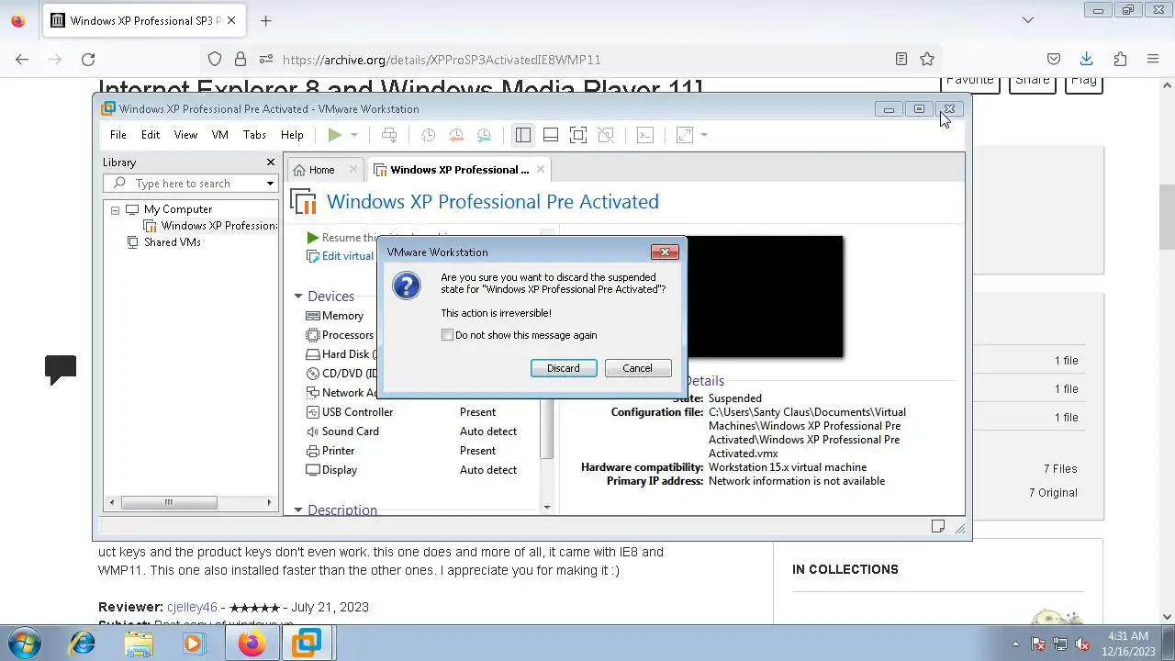Click the Enter Full Screen icon

[578, 135]
